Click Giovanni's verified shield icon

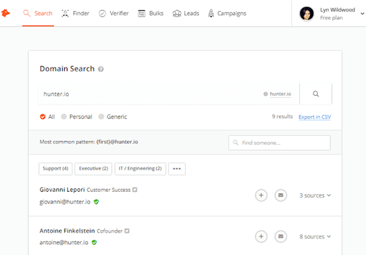pyautogui.click(x=96, y=201)
